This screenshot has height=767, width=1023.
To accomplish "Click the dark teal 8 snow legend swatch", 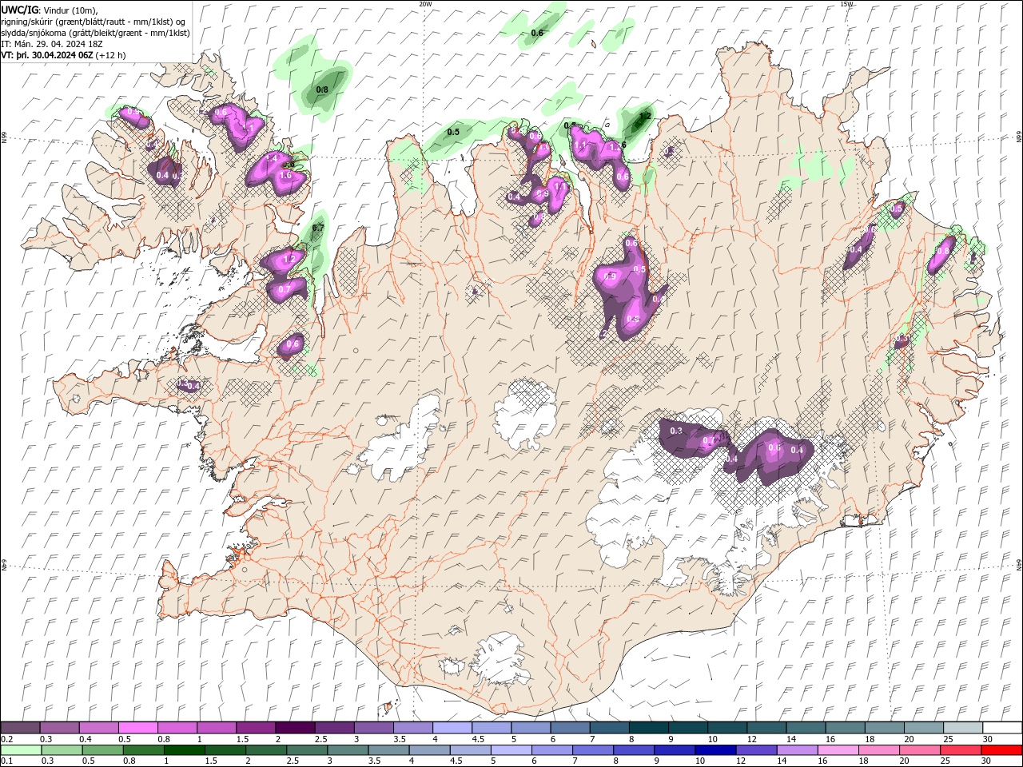I will point(648,728).
